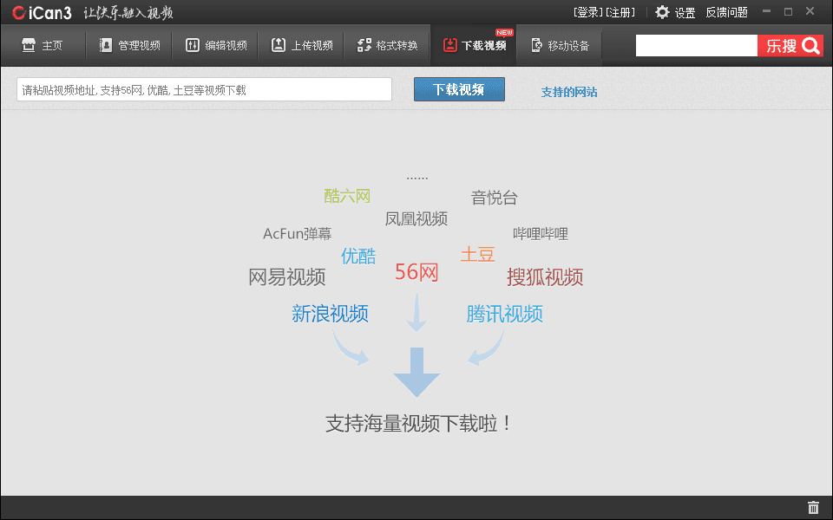Click the 登录 login link
The image size is (833, 520).
[x=588, y=12]
